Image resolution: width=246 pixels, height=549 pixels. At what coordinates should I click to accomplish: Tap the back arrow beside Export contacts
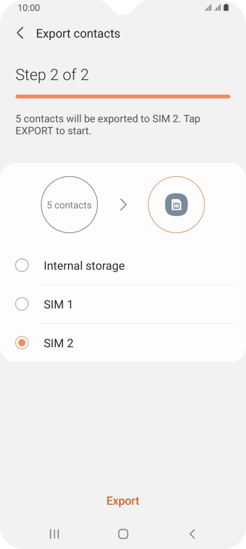coord(20,33)
